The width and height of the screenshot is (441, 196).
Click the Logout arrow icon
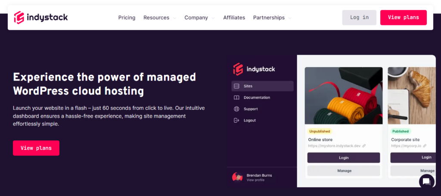pos(236,121)
